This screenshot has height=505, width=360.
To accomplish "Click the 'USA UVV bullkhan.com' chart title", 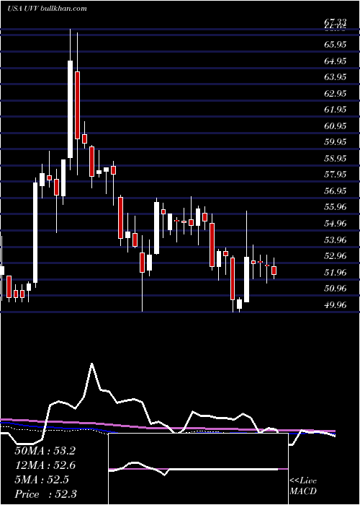I will coord(47,9).
